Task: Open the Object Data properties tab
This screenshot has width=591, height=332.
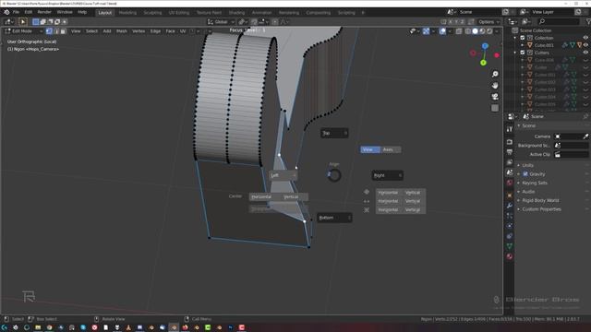Action: pos(510,246)
